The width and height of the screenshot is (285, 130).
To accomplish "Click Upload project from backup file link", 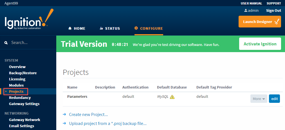I will coord(108,123).
